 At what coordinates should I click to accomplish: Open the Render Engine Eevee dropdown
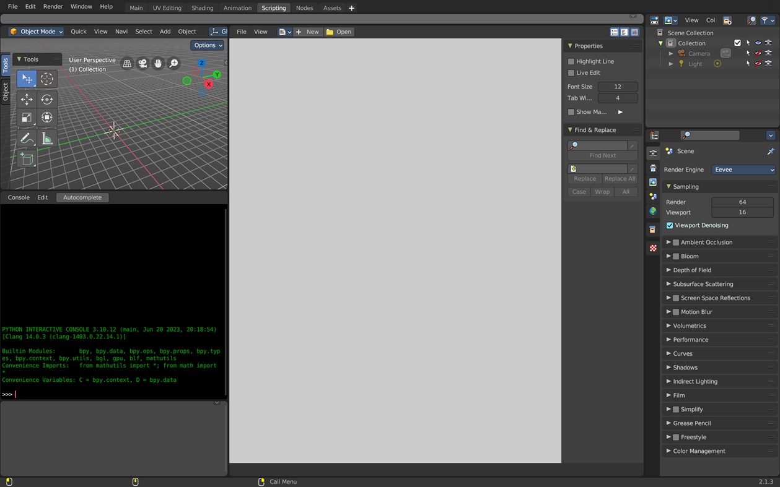coord(743,170)
